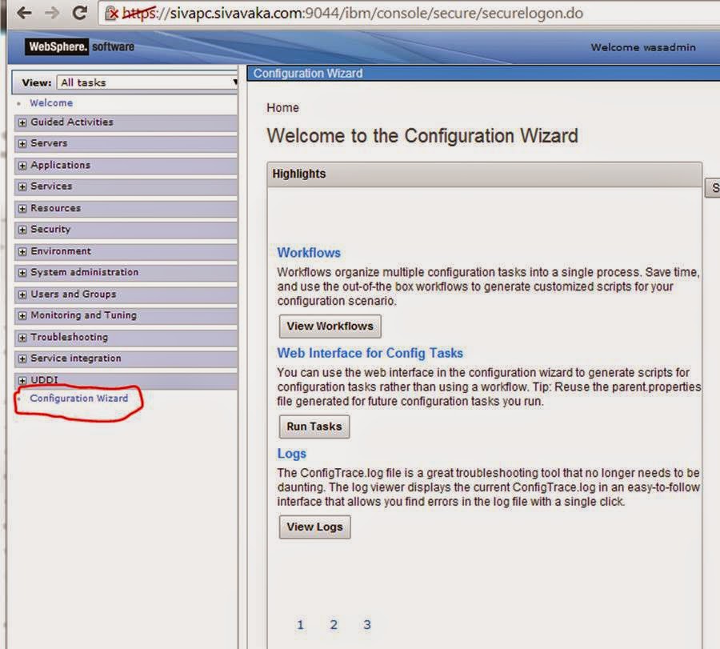The width and height of the screenshot is (720, 649).
Task: Click the WebSphere software logo
Action: pos(79,46)
